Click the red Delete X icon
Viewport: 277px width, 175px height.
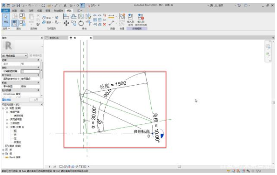(x=104, y=24)
